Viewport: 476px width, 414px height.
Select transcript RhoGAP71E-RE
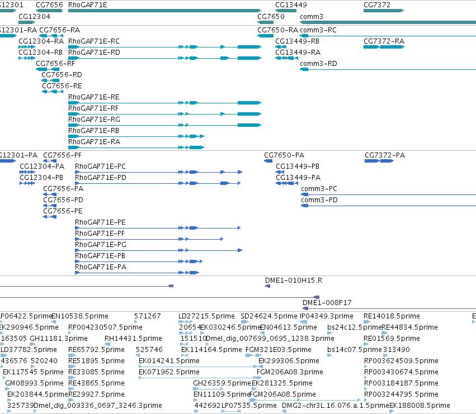[164, 103]
